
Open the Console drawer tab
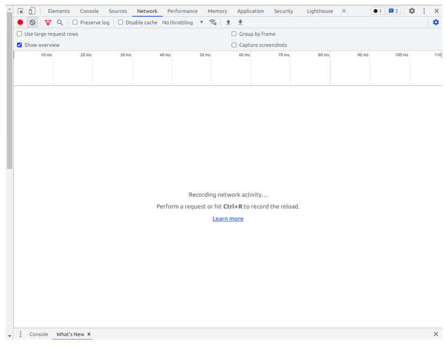(x=39, y=334)
